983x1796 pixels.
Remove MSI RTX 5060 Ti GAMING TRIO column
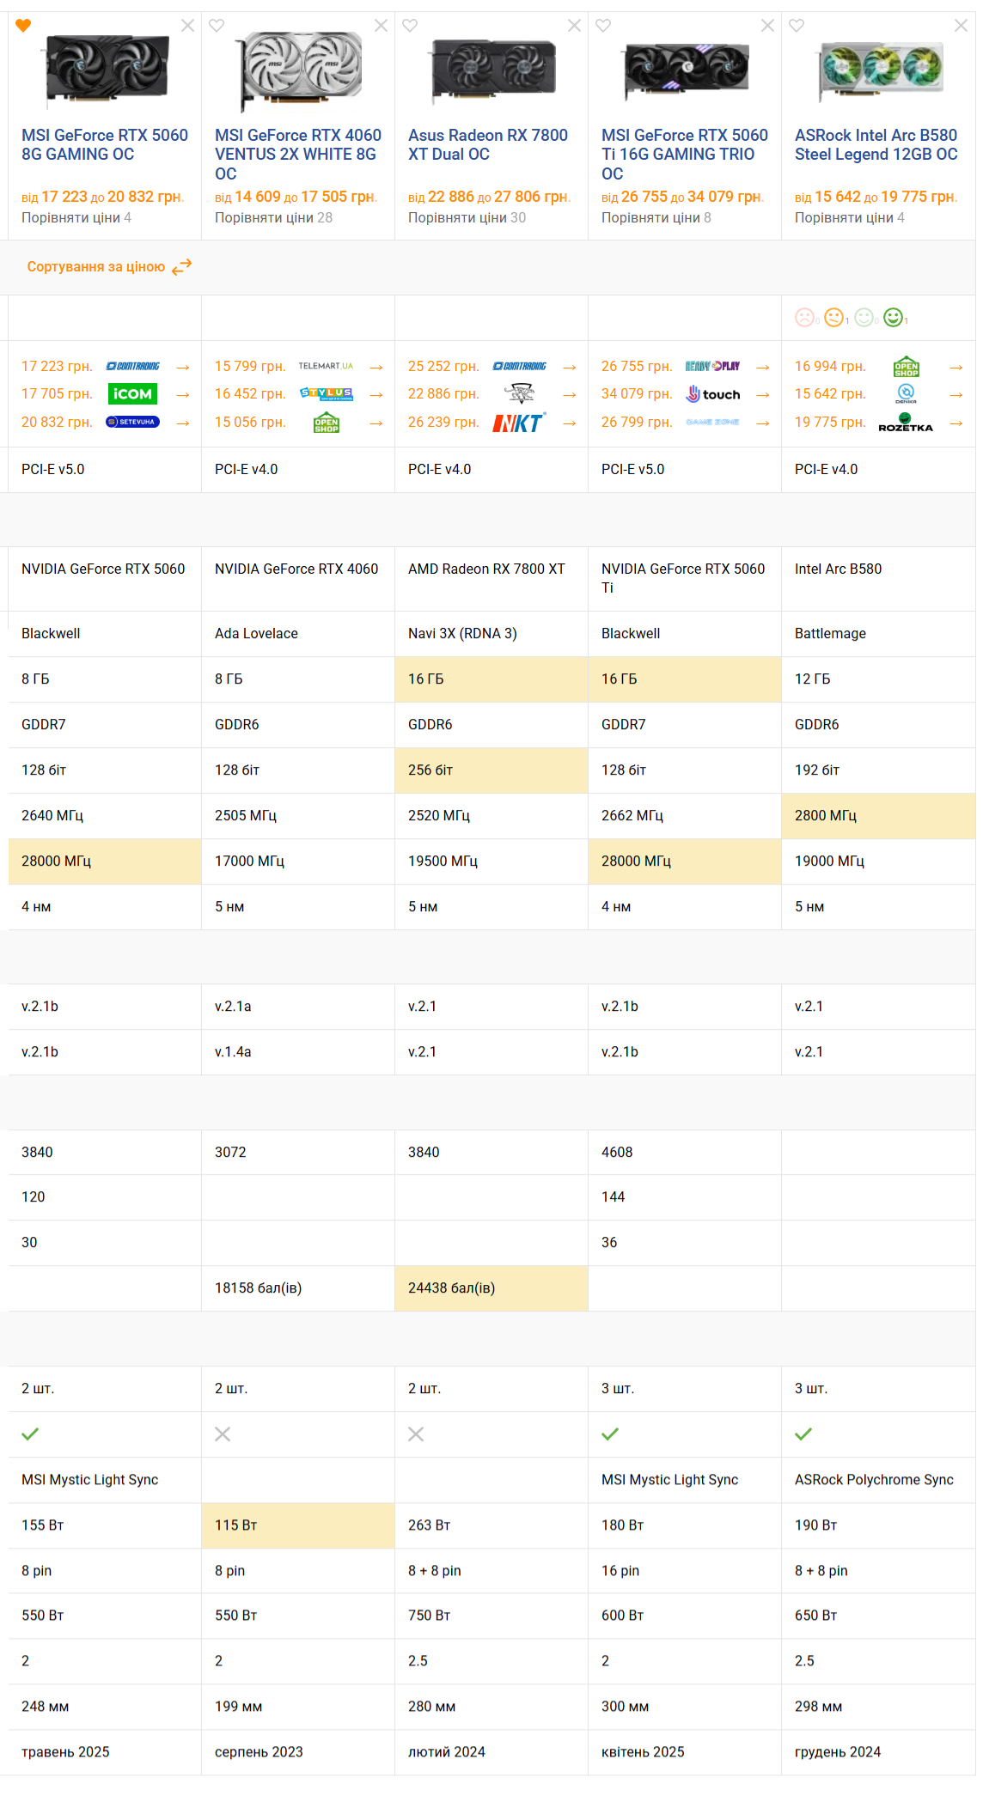[x=767, y=26]
